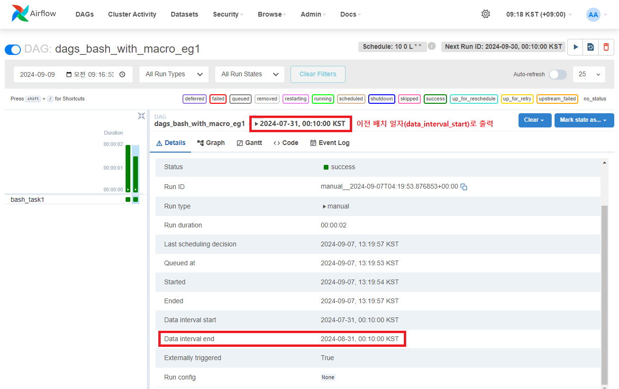This screenshot has height=389, width=619.
Task: Open the calendar icon in date field
Action: pyautogui.click(x=69, y=74)
